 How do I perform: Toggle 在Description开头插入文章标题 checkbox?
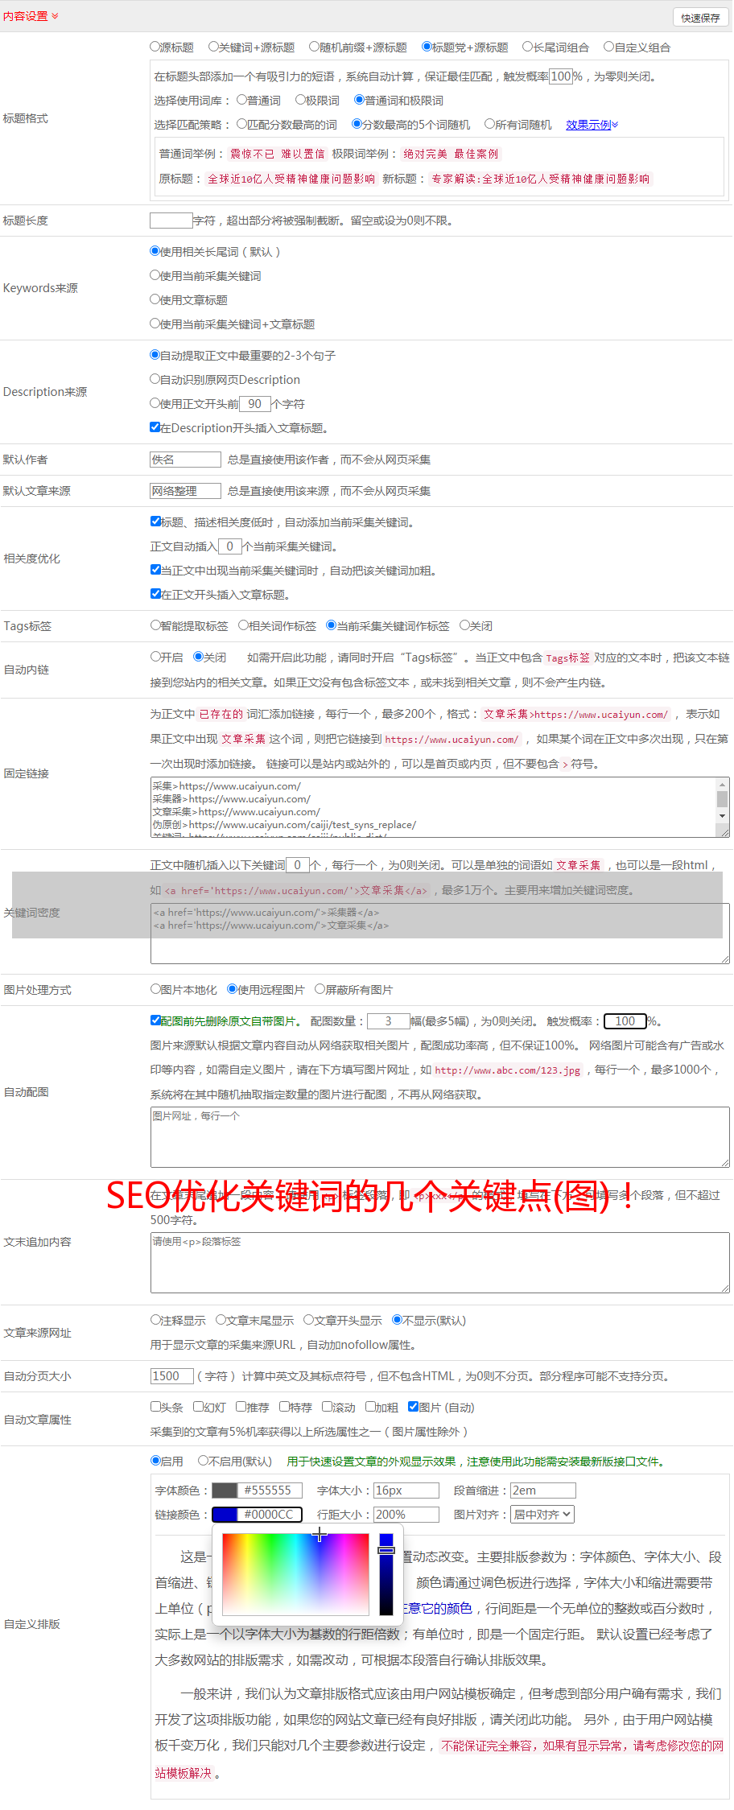click(155, 427)
